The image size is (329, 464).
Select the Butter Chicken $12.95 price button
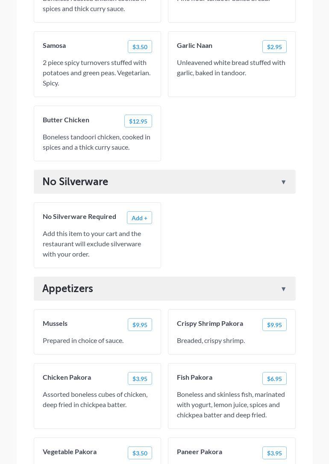[138, 121]
